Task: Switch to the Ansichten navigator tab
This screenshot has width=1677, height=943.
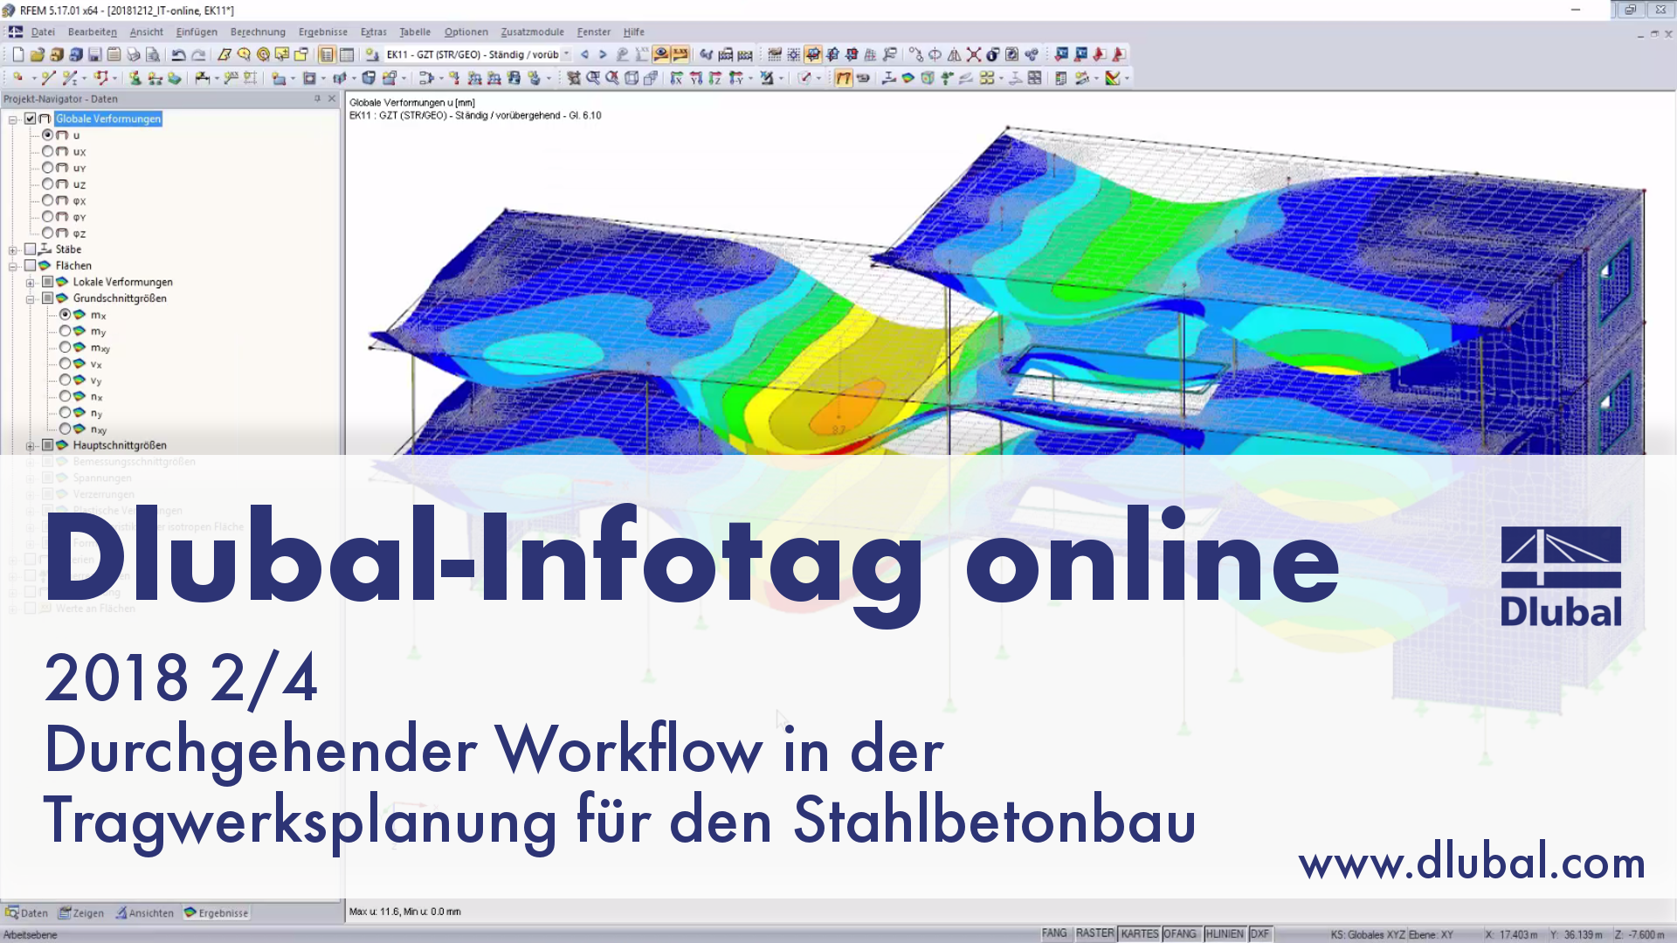Action: (x=145, y=913)
